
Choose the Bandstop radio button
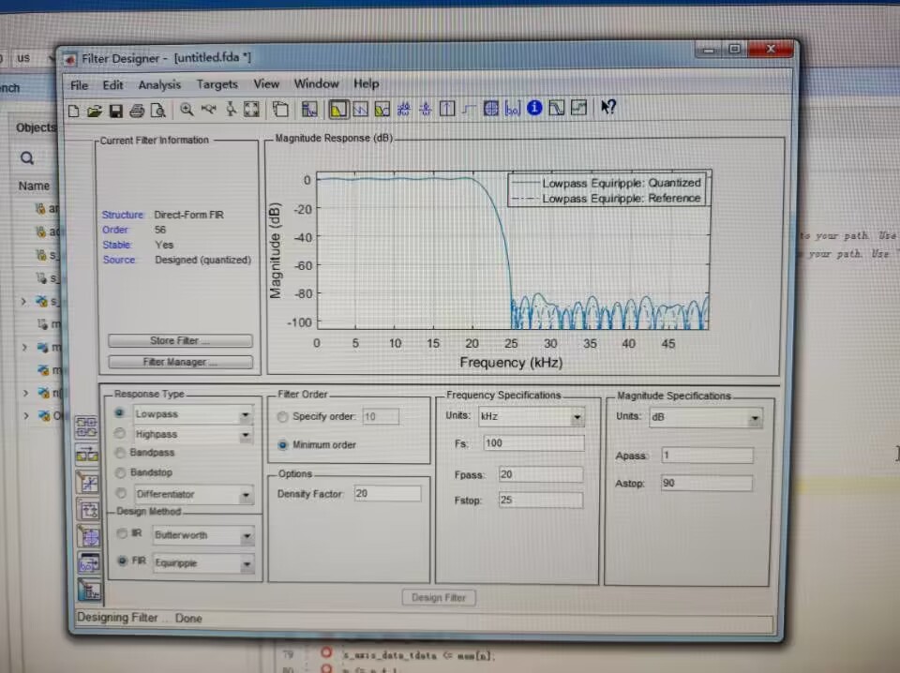[120, 472]
